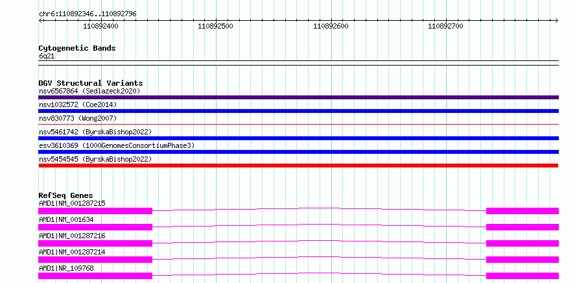577x283 pixels.
Task: Select the right exon of AMD1|NM_001287214
Action: pos(523,260)
